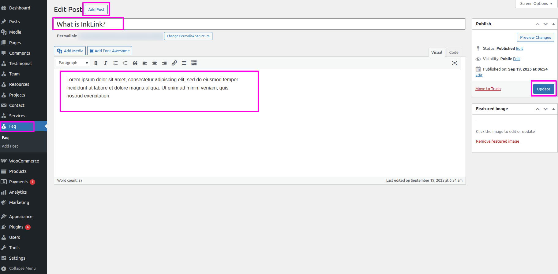Expand the Screen Options panel

[536, 4]
